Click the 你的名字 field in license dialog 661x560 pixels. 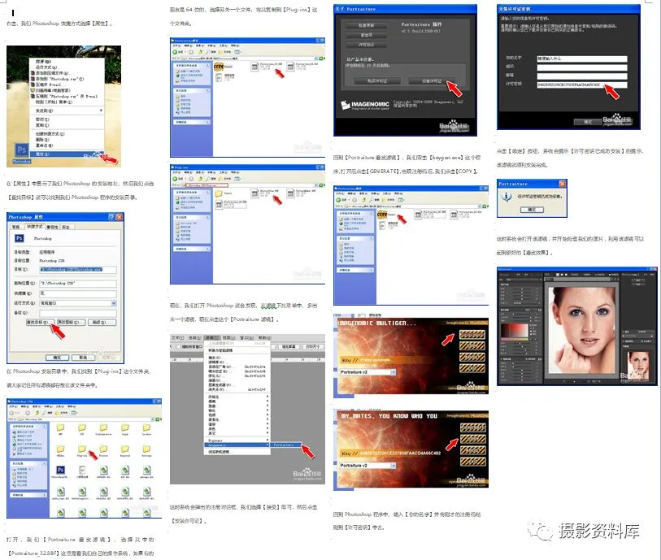point(582,59)
